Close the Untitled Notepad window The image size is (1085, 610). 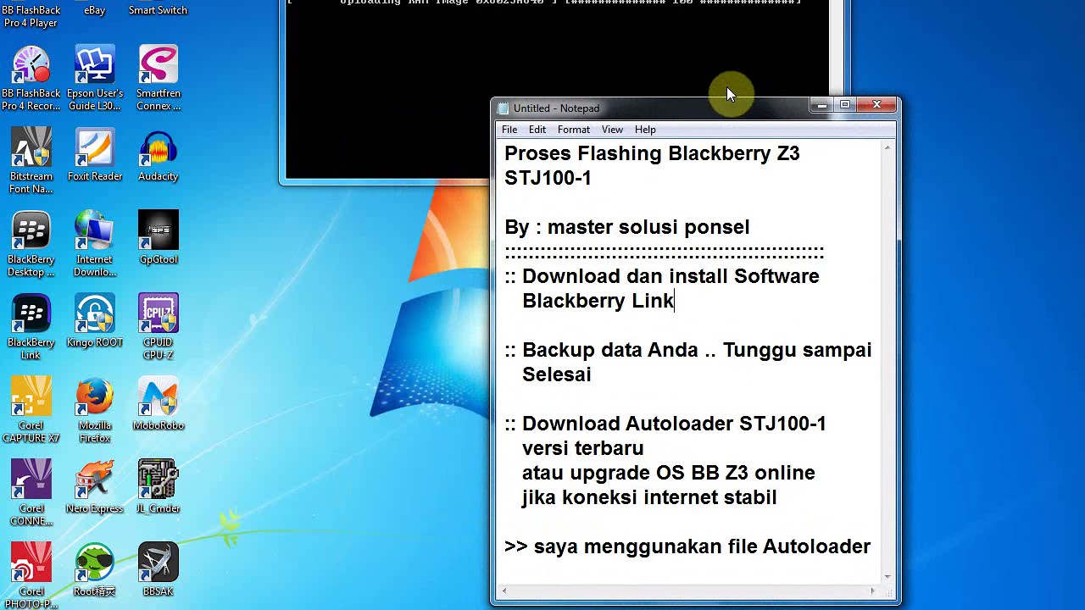click(x=876, y=105)
